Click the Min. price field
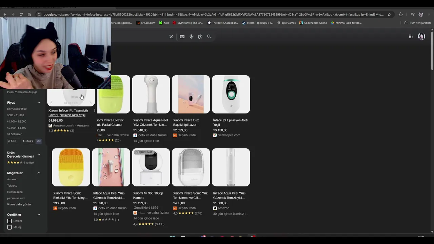This screenshot has height=244, width=434. click(x=14, y=141)
